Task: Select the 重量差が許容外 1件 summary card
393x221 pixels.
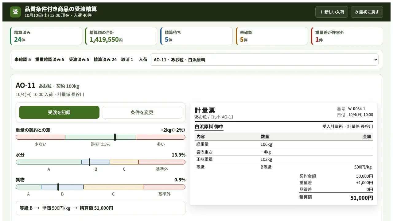Action: pos(347,36)
